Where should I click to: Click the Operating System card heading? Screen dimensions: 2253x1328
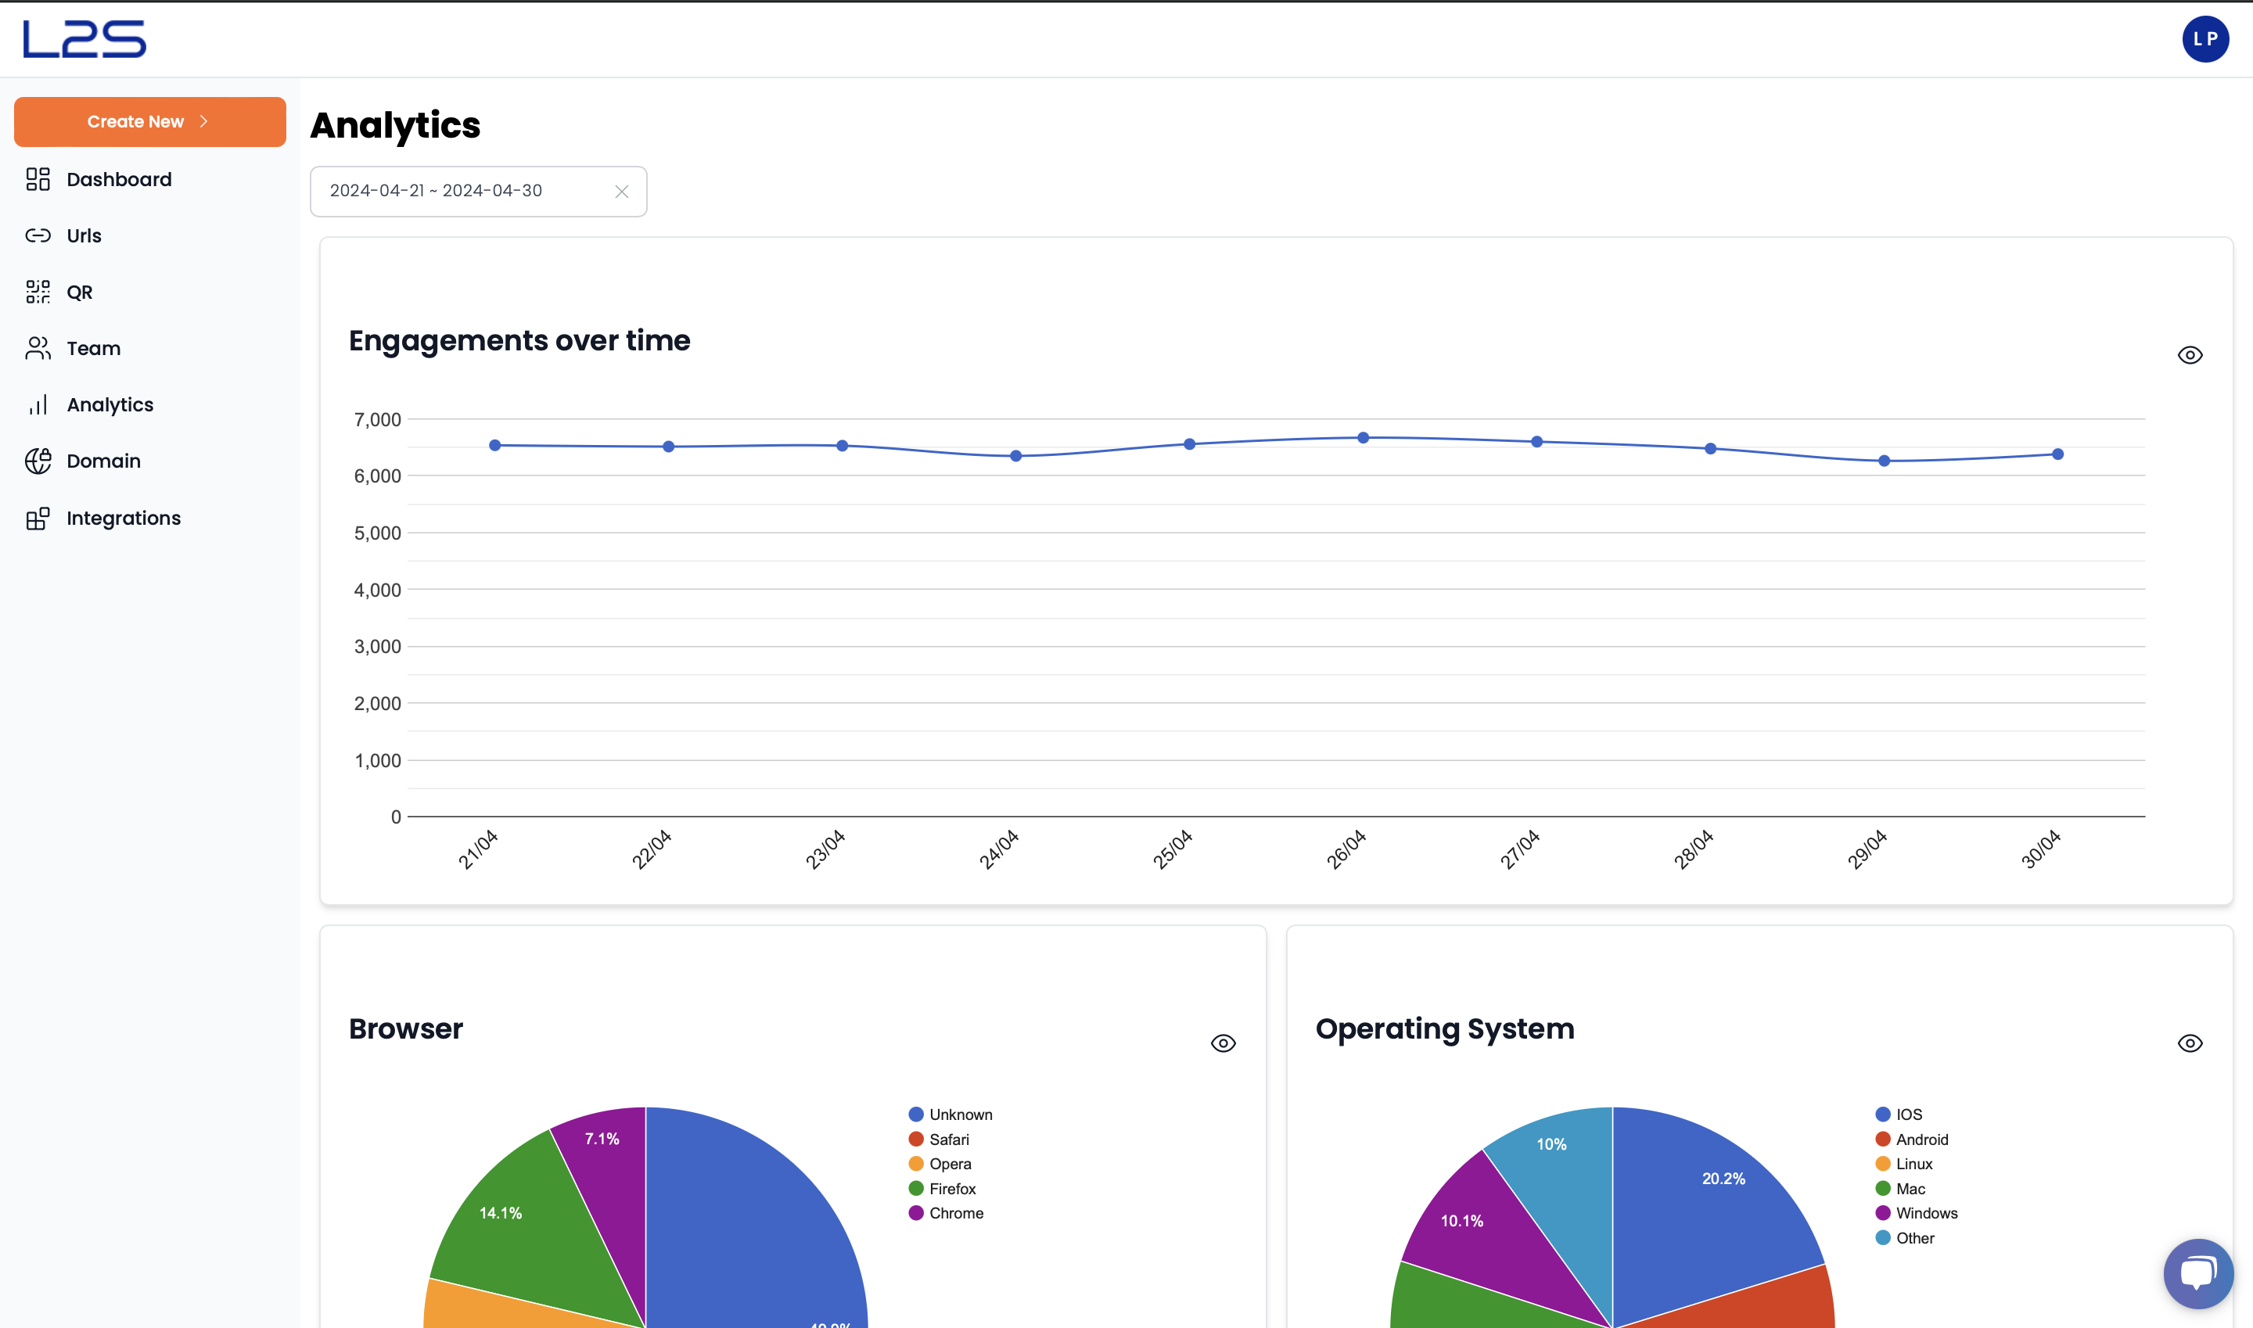tap(1445, 1029)
